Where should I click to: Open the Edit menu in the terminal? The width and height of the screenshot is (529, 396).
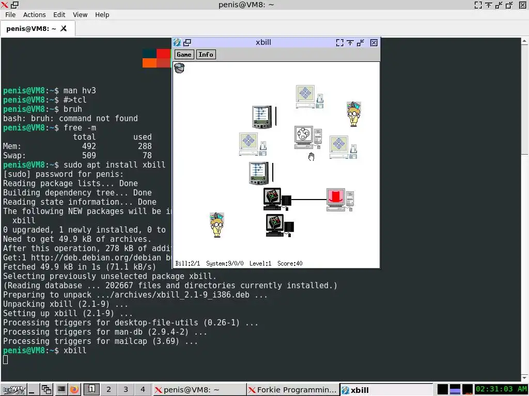[x=59, y=15]
